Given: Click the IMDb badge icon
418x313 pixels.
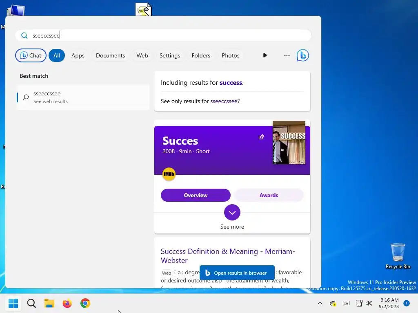Looking at the screenshot, I should point(169,174).
